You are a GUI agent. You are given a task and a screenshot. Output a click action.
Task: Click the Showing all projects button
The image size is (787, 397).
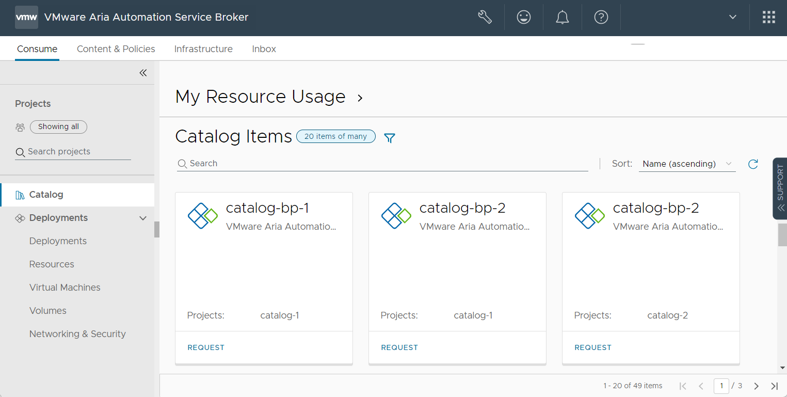(58, 126)
